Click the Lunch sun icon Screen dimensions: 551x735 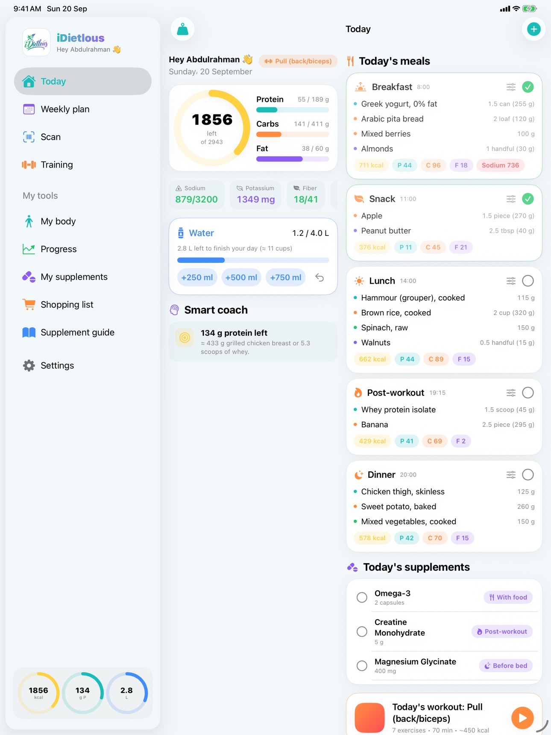click(359, 281)
